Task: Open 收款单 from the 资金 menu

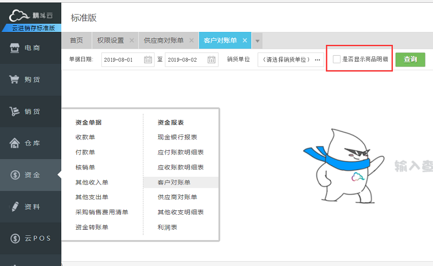Action: pos(85,137)
